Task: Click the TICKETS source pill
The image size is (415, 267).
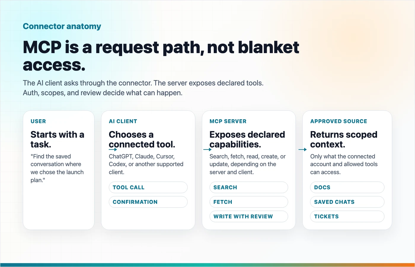Action: [347, 217]
